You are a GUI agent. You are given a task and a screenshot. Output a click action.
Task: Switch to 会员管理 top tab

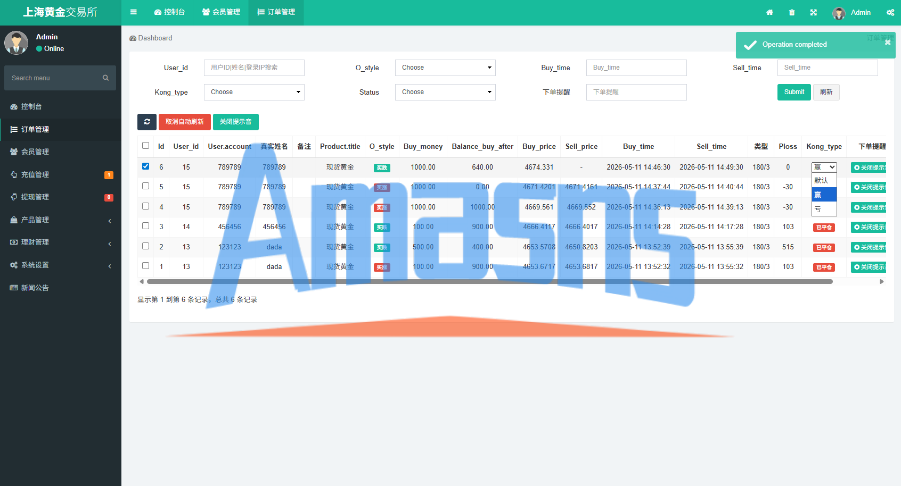[x=221, y=12]
